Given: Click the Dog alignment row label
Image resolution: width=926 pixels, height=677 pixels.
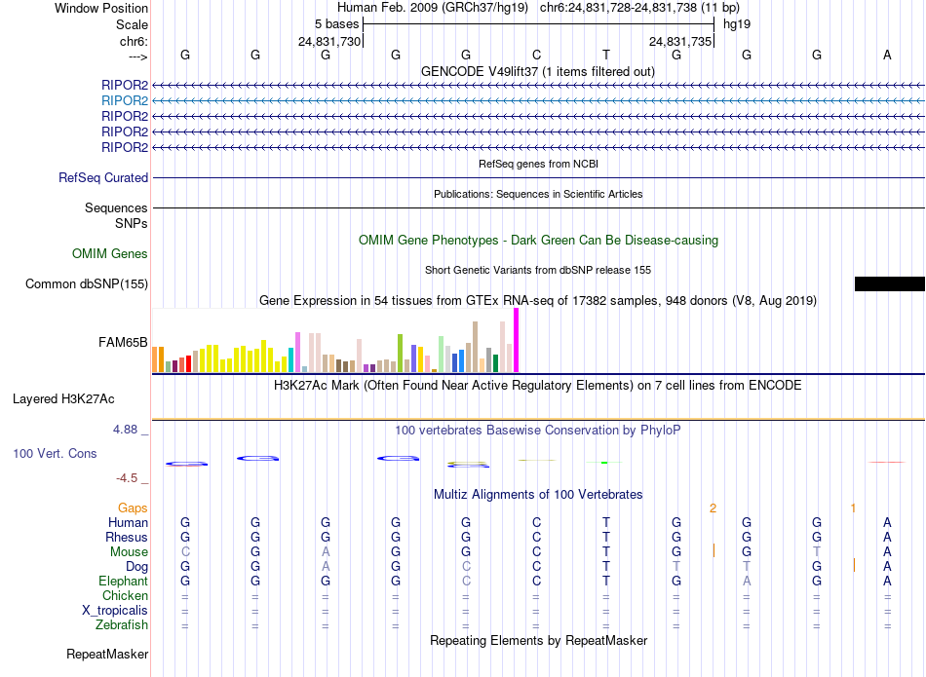Looking at the screenshot, I should (x=137, y=567).
